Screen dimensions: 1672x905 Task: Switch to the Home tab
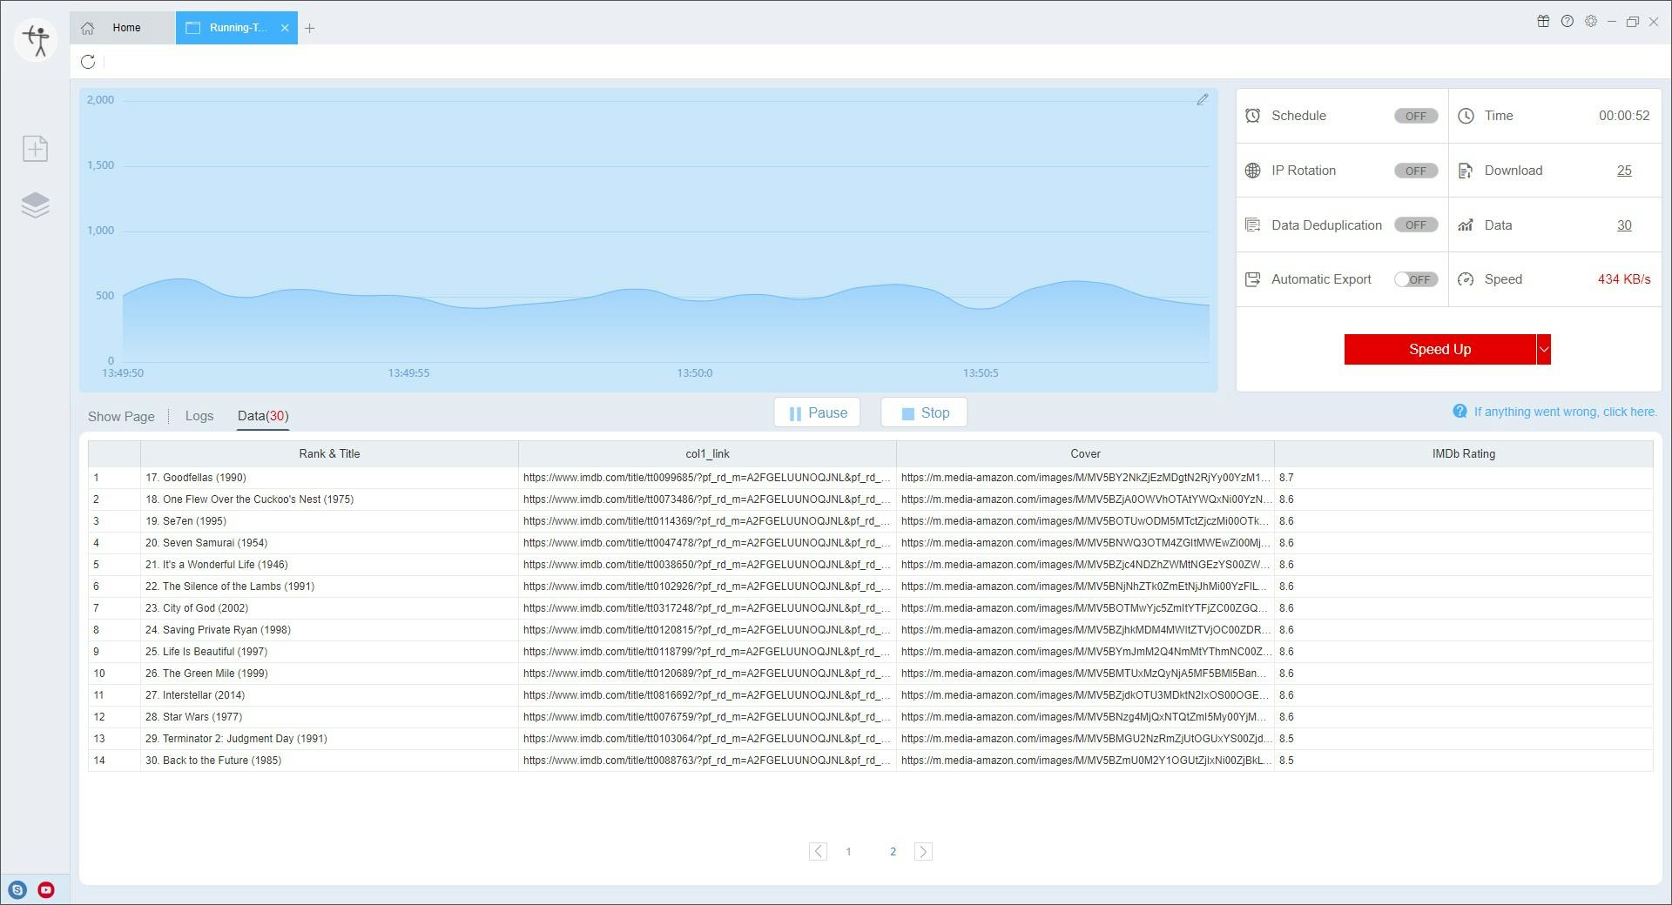pos(123,28)
